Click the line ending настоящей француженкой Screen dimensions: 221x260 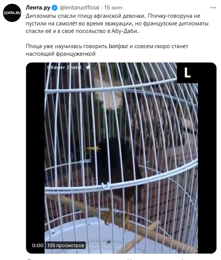pos(60,54)
